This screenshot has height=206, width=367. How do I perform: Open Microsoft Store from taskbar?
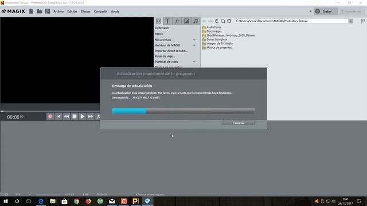(x=65, y=201)
